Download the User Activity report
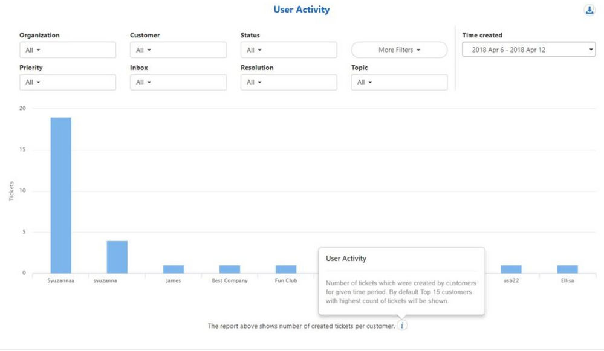604x351 pixels. [x=589, y=10]
